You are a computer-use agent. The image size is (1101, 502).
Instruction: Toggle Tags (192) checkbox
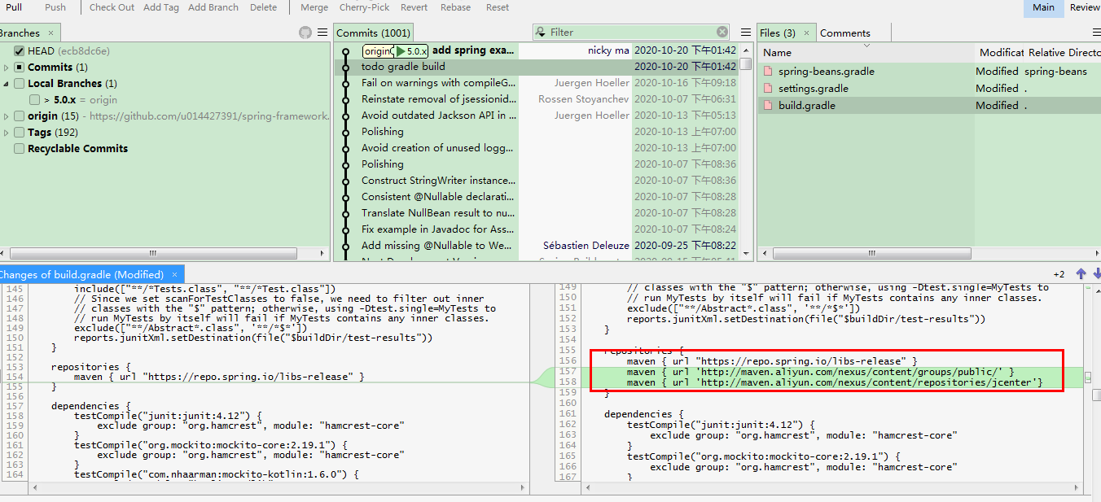(x=20, y=133)
